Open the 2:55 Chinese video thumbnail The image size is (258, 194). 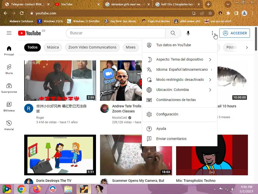point(60,81)
